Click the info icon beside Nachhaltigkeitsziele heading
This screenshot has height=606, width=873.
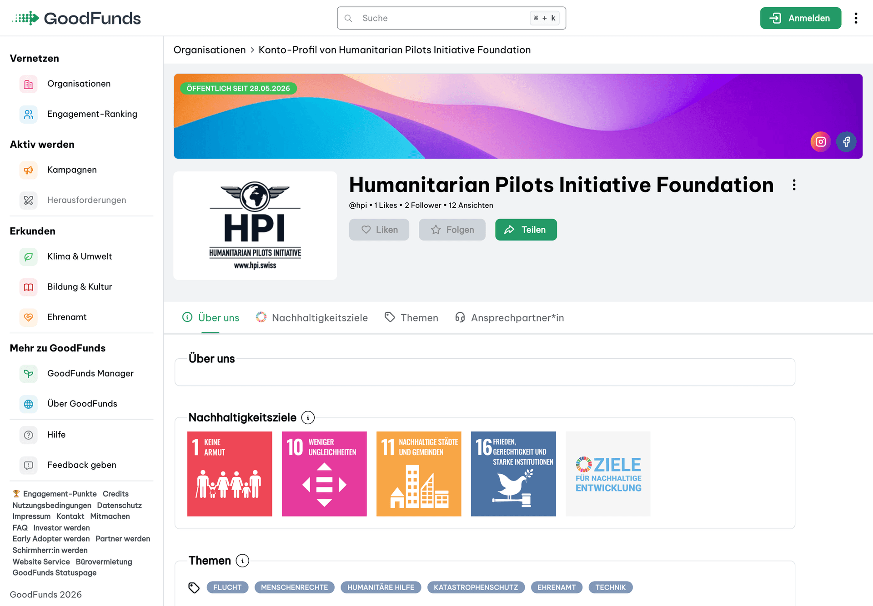[x=308, y=418]
